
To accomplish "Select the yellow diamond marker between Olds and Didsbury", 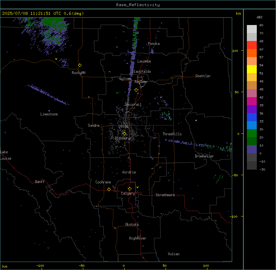I will coord(124,134).
